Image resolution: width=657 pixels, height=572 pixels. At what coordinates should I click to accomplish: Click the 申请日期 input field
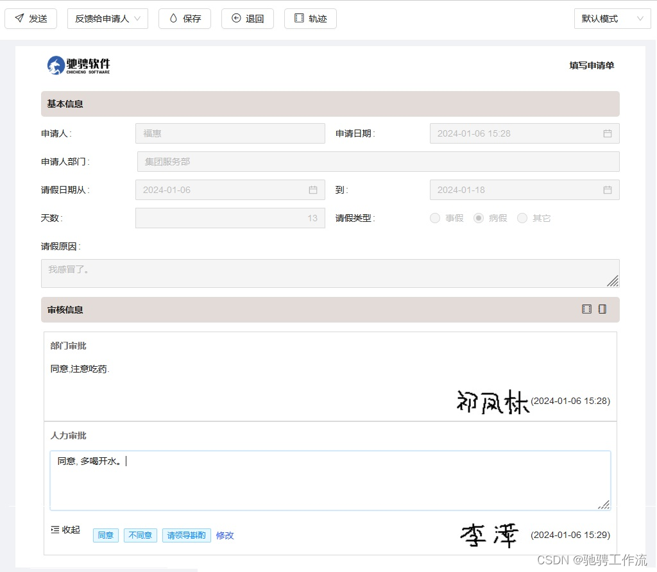click(525, 133)
